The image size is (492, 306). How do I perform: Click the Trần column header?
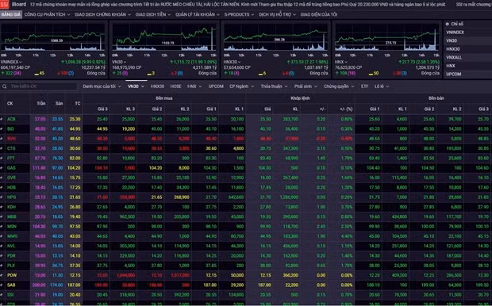[41, 104]
